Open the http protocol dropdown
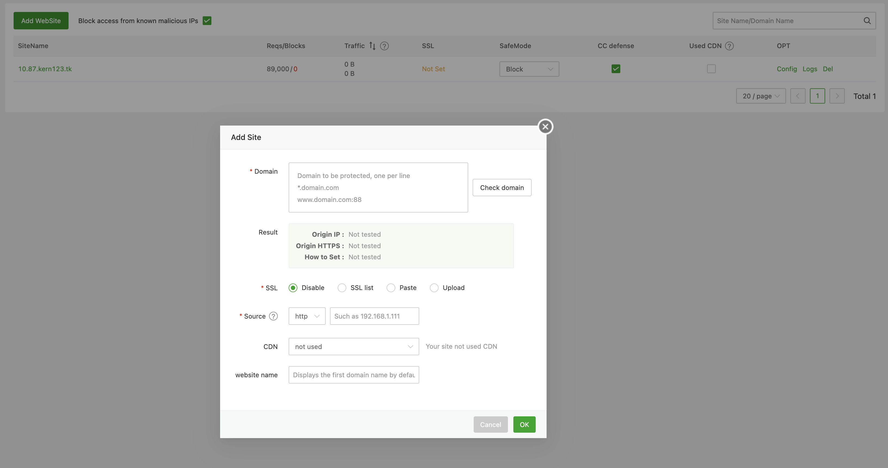888x468 pixels. coord(307,316)
